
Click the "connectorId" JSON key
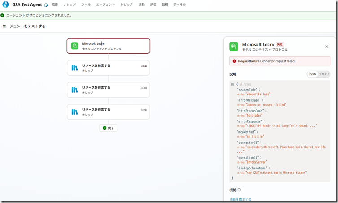pyautogui.click(x=248, y=143)
